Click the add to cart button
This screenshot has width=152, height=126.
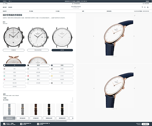click(x=145, y=124)
